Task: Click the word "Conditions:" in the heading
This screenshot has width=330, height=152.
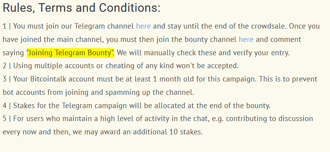Action: [x=130, y=8]
